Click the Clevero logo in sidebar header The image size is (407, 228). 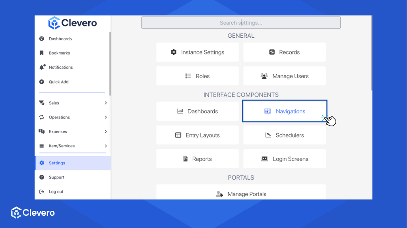point(72,23)
